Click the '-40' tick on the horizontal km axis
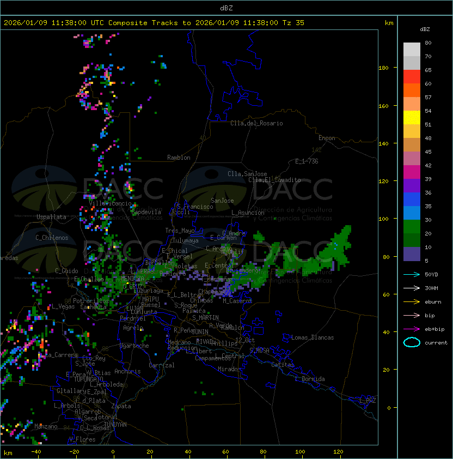The width and height of the screenshot is (453, 459). click(36, 452)
